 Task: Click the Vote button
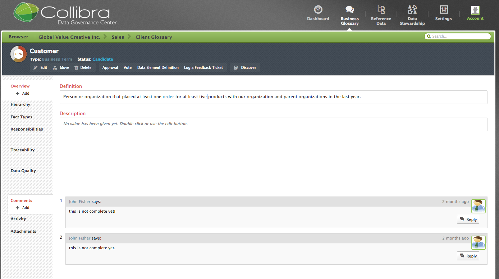pyautogui.click(x=128, y=67)
